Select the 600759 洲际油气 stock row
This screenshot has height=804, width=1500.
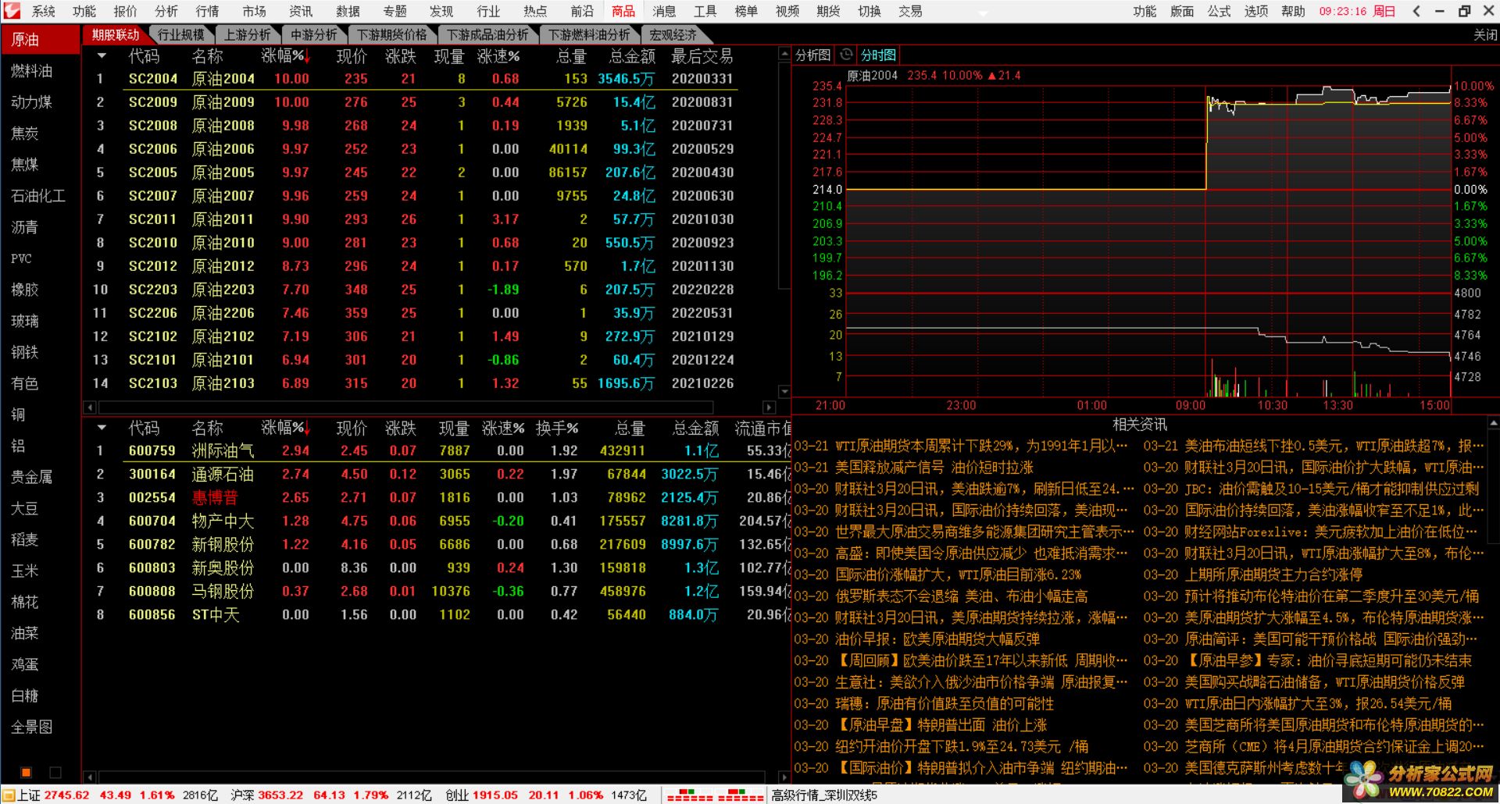click(x=437, y=450)
